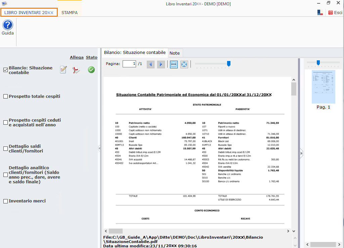Screen dimensions: 344x248
Task: Click the Stato column header
Action: tap(91, 57)
